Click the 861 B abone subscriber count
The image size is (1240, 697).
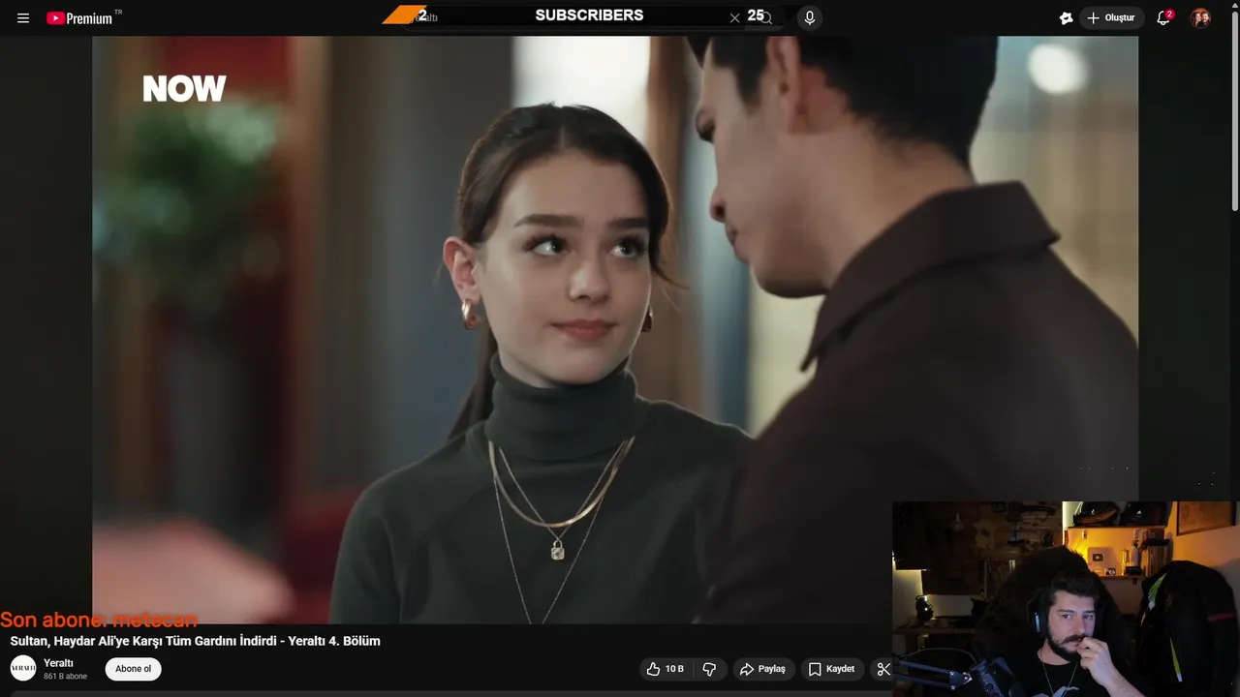65,676
